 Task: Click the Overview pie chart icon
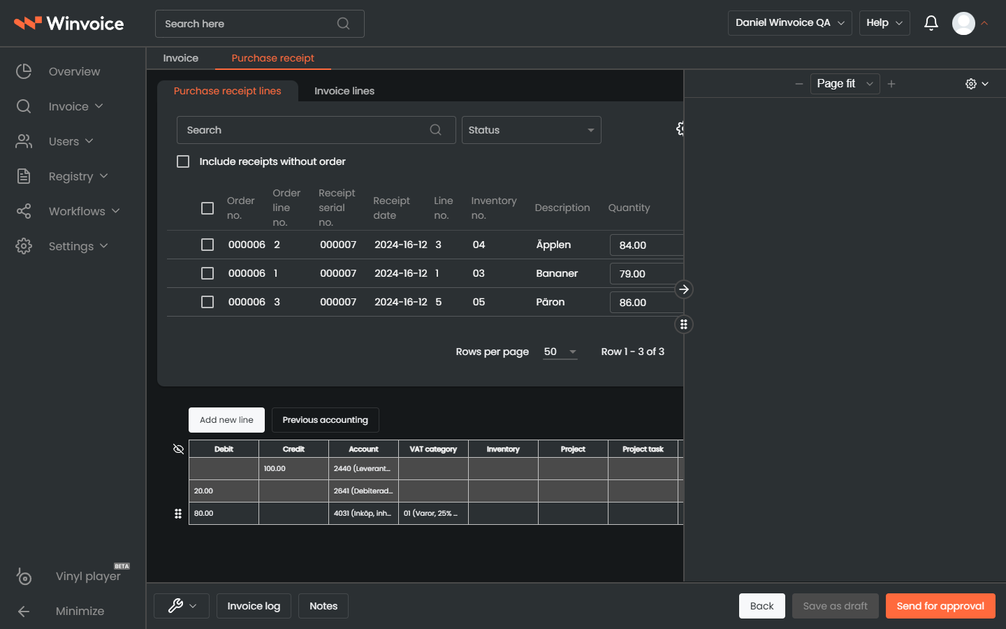point(24,71)
